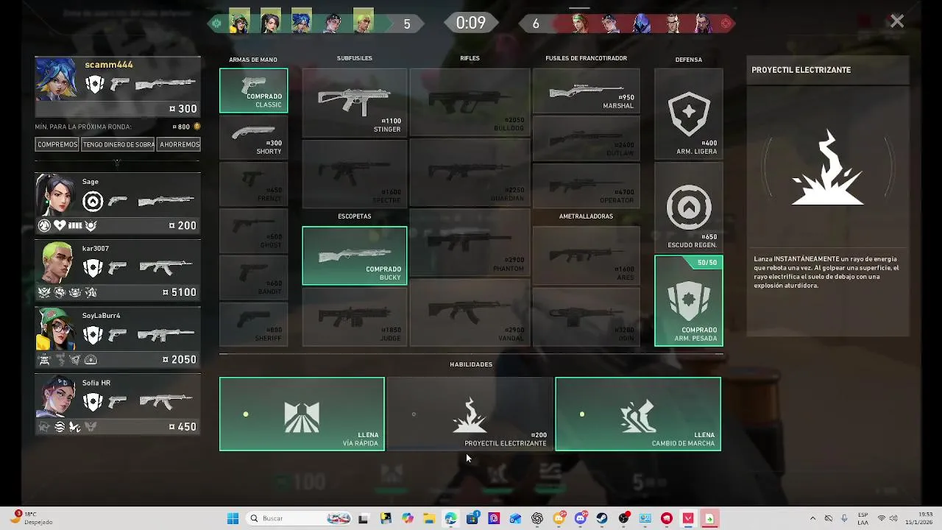Buy the Bandit pistol

coord(253,277)
